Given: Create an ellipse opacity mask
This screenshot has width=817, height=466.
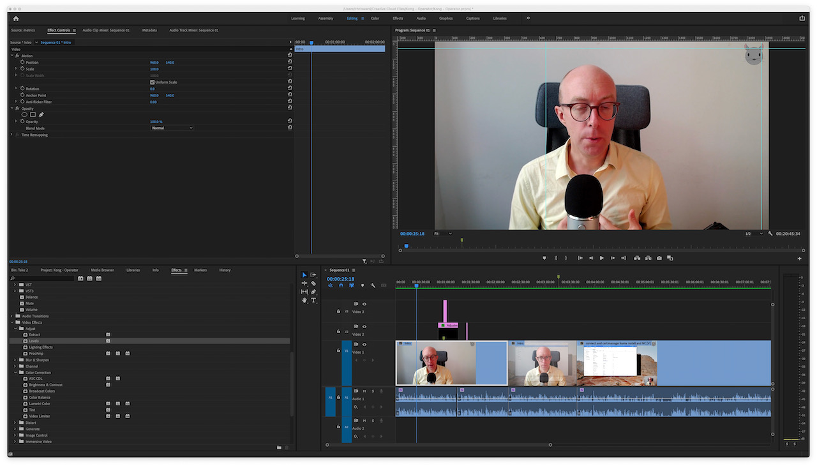Looking at the screenshot, I should pos(25,115).
